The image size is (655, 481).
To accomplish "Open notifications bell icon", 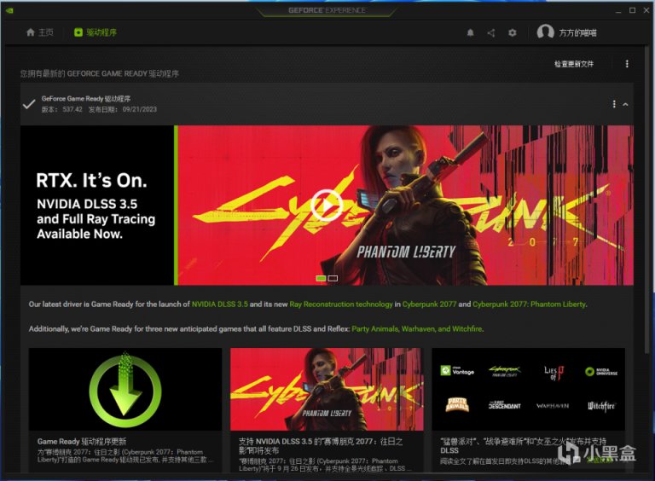I will (x=471, y=32).
